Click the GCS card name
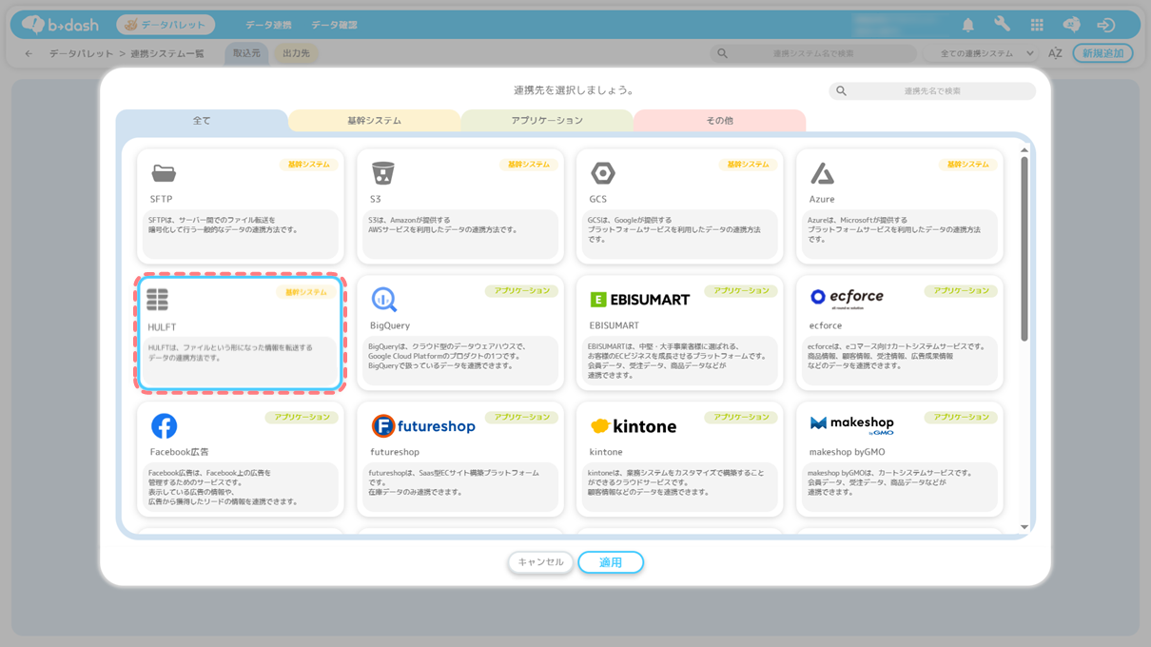The width and height of the screenshot is (1151, 647). pyautogui.click(x=597, y=199)
